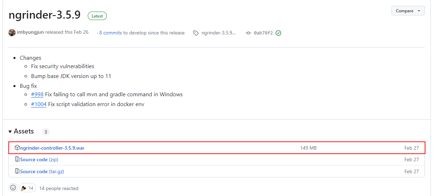Open issue #1004 link

[39, 104]
